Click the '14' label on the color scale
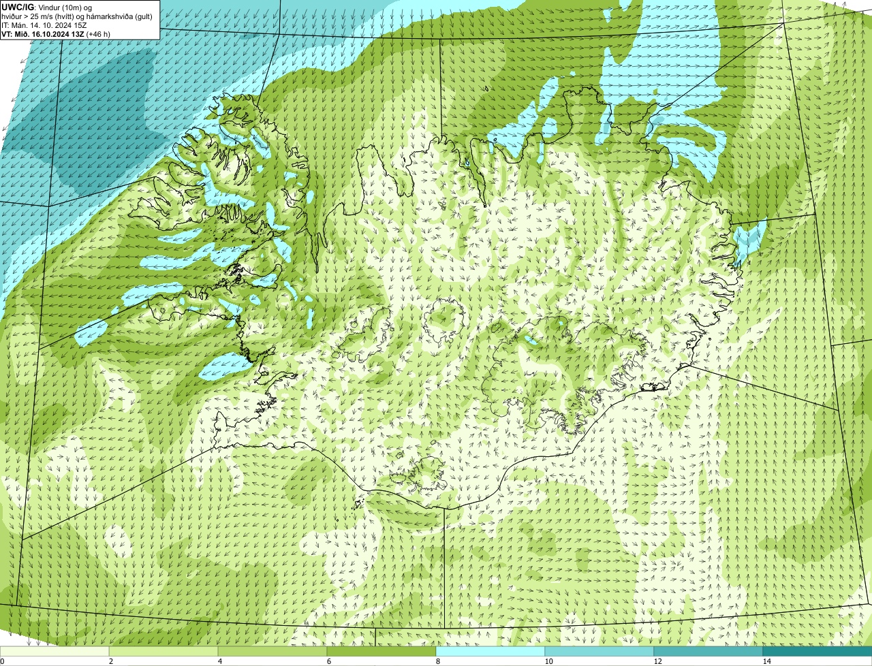The width and height of the screenshot is (872, 666). (766, 661)
